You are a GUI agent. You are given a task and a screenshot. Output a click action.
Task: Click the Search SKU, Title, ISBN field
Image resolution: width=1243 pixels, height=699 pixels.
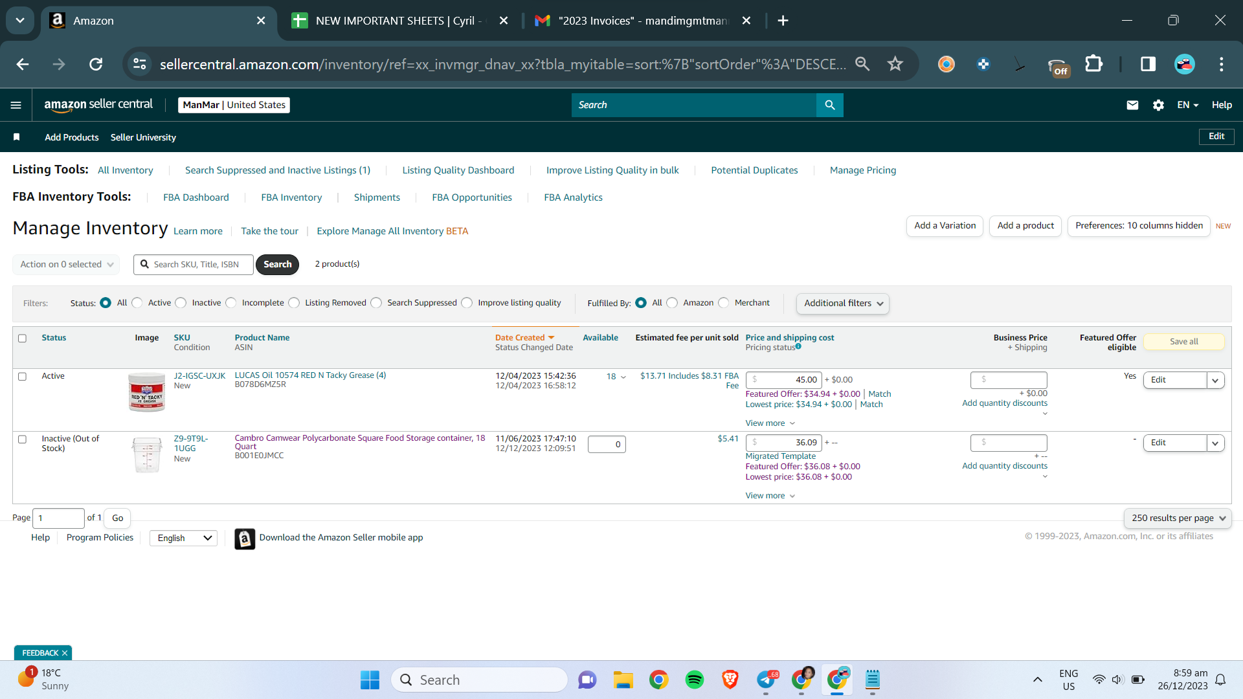[194, 265]
